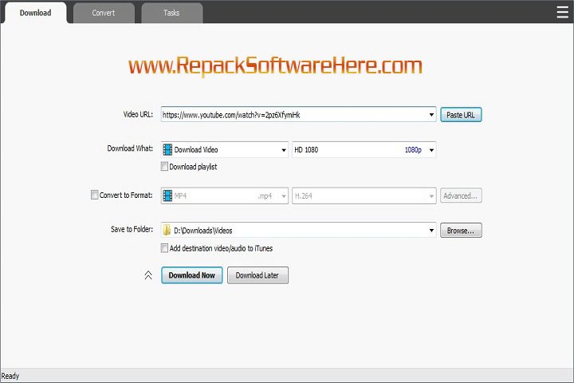Expand the Video URL history dropdown arrow
This screenshot has height=383, width=574.
(x=431, y=115)
